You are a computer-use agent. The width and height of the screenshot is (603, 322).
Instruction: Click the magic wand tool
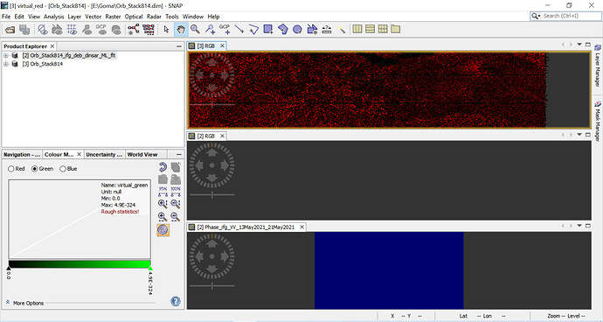341,30
